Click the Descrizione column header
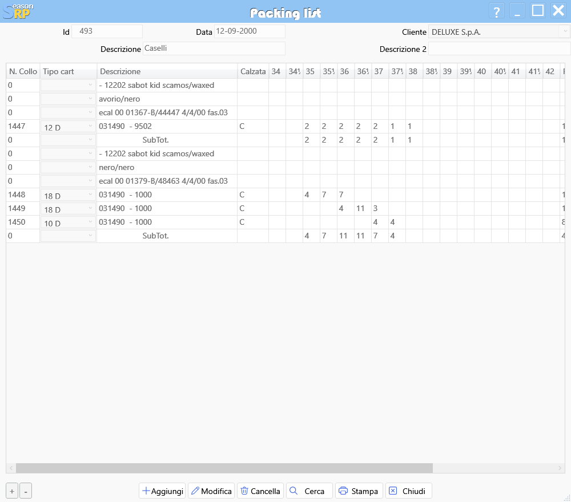Image resolution: width=571 pixels, height=502 pixels. (167, 71)
